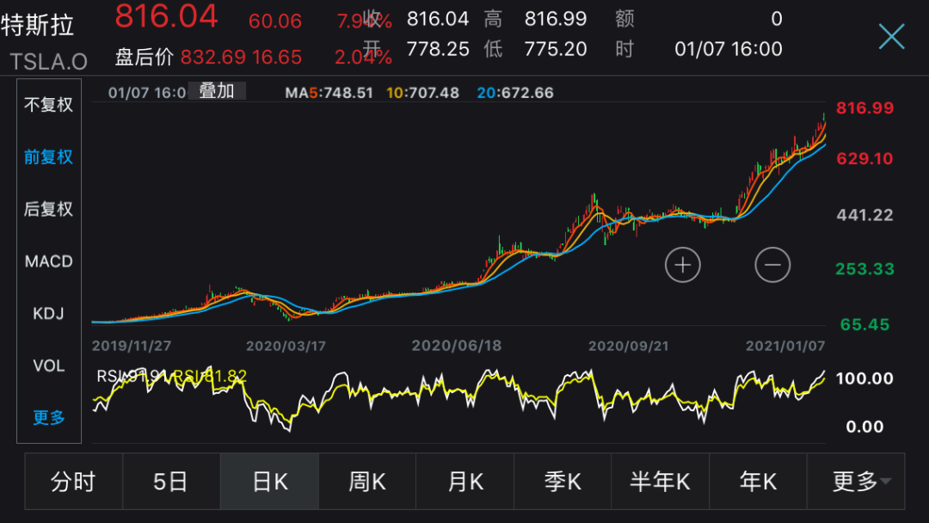
Task: Show the VOL volume indicator
Action: pyautogui.click(x=47, y=366)
